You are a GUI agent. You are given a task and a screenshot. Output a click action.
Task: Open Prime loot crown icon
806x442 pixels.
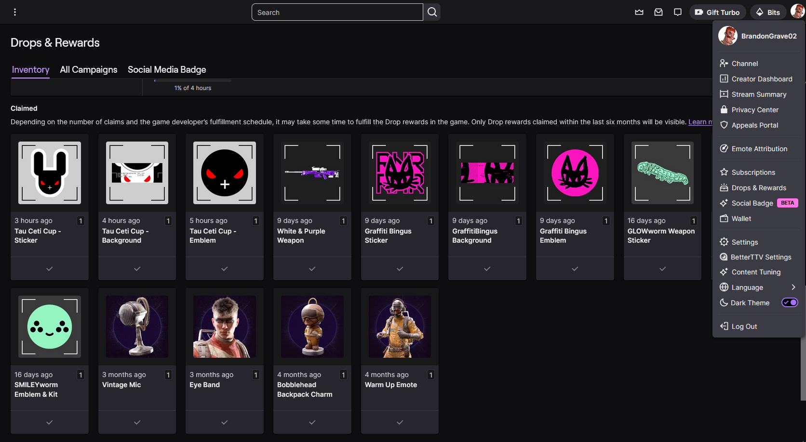point(639,12)
